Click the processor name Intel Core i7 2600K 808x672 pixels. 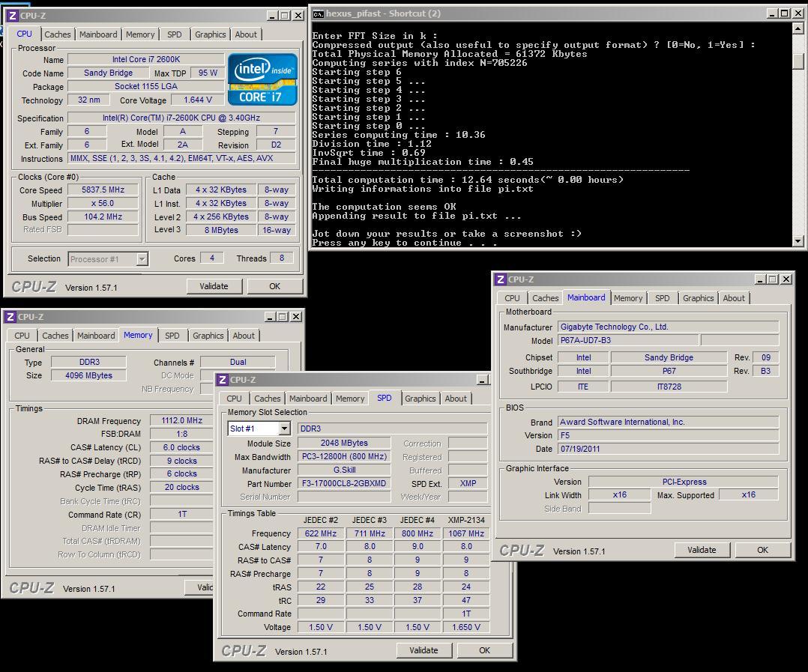[146, 60]
